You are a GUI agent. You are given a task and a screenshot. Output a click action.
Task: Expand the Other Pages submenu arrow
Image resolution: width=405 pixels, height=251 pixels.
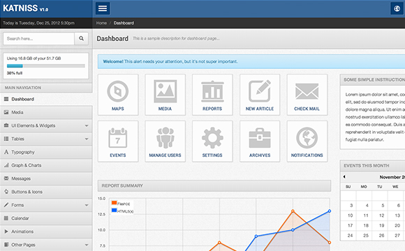(x=87, y=245)
